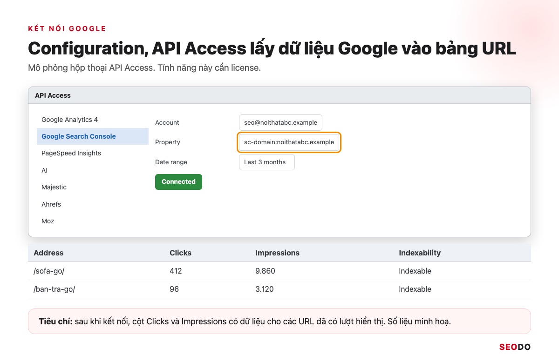
Task: Open Property field sc-domain:noithatabc.example
Action: point(289,142)
